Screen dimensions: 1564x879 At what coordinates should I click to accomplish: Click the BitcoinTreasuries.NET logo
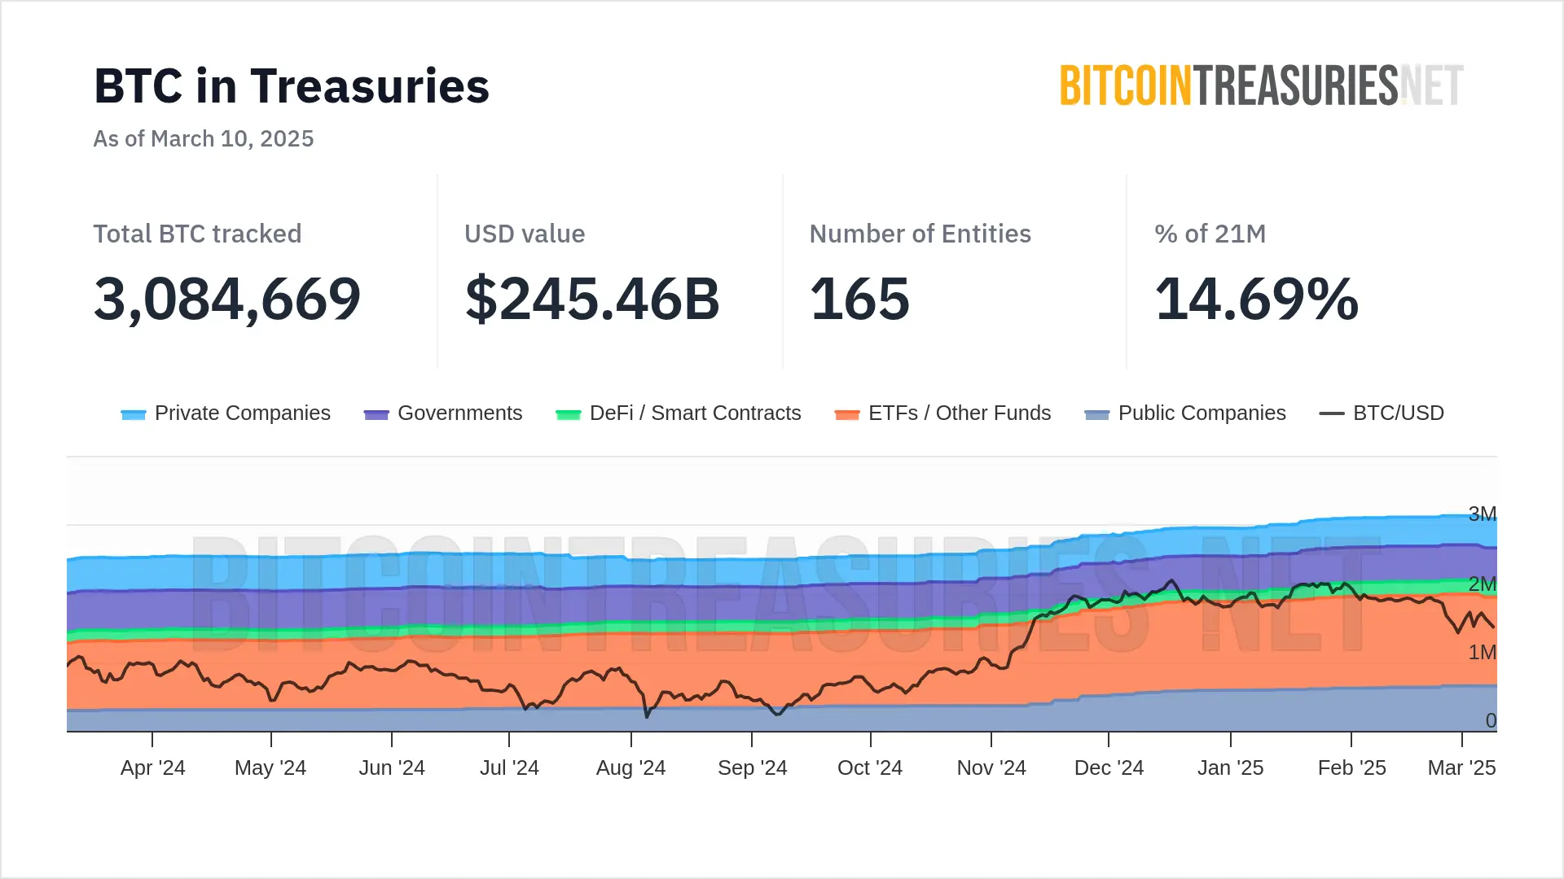pyautogui.click(x=1261, y=85)
